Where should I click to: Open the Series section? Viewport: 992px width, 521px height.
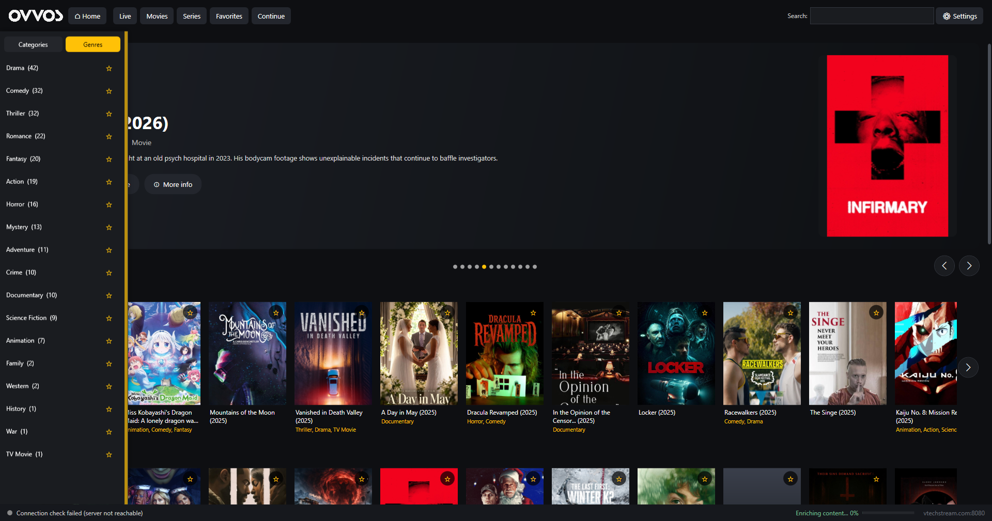(192, 16)
